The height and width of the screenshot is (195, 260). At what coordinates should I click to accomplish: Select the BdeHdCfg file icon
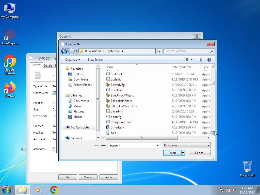coord(108,85)
